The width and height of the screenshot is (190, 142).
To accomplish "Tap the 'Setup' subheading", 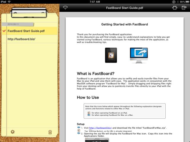I will tap(81, 124).
